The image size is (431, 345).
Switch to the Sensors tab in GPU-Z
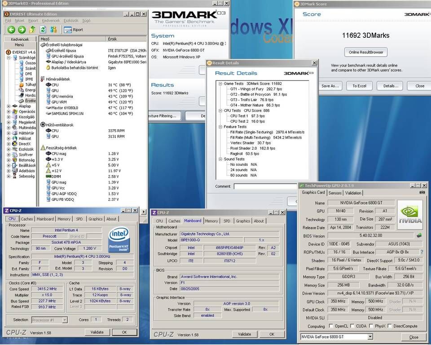point(335,193)
